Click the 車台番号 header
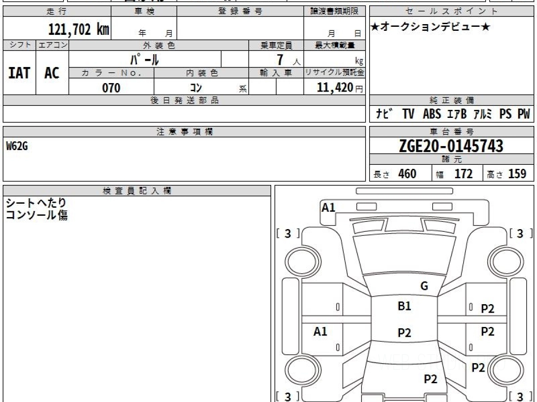The image size is (537, 402). (x=452, y=132)
